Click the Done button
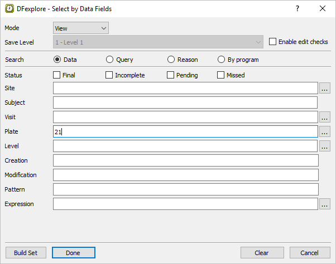The height and width of the screenshot is (264, 336). (73, 253)
